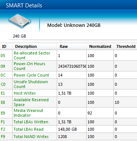This screenshot has height=141, width=137.
Task: Click the Normalized column header
Action: point(100,46)
